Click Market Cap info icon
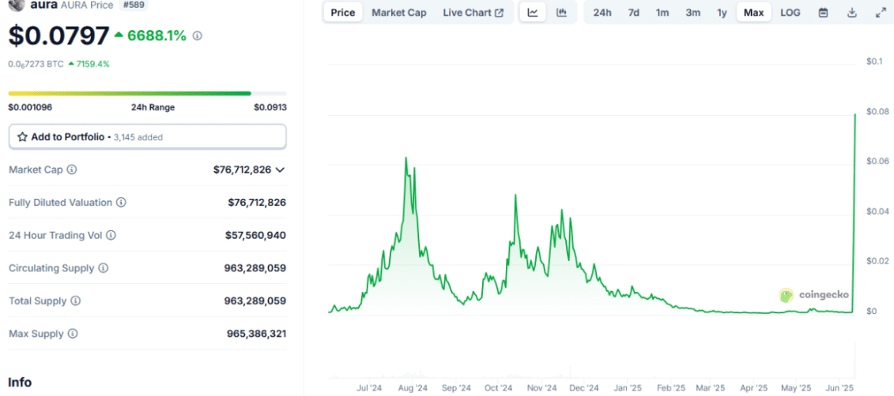894x396 pixels. (x=72, y=170)
